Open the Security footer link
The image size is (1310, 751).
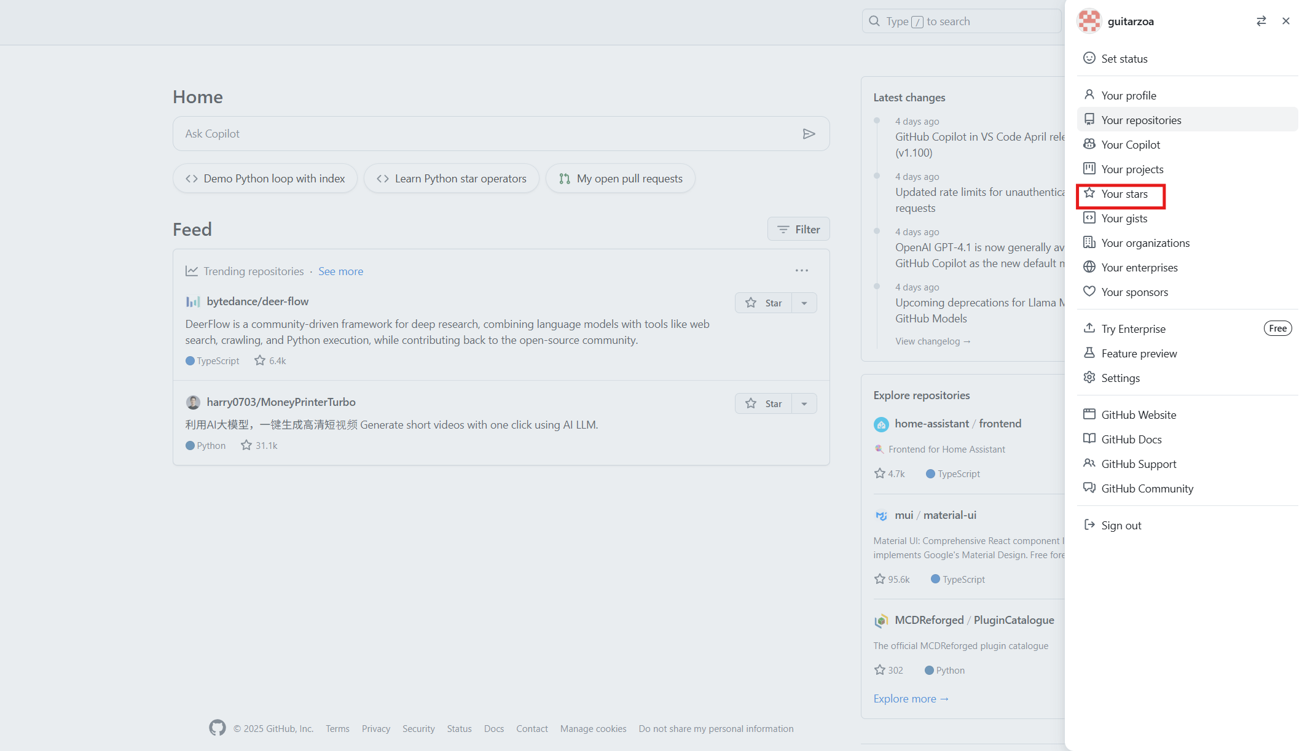[x=418, y=729]
